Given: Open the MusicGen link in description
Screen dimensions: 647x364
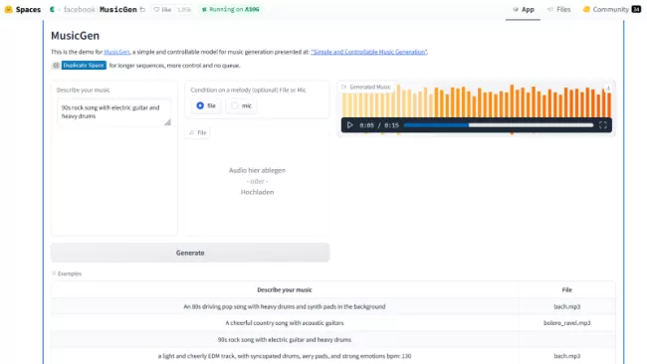Looking at the screenshot, I should [116, 52].
